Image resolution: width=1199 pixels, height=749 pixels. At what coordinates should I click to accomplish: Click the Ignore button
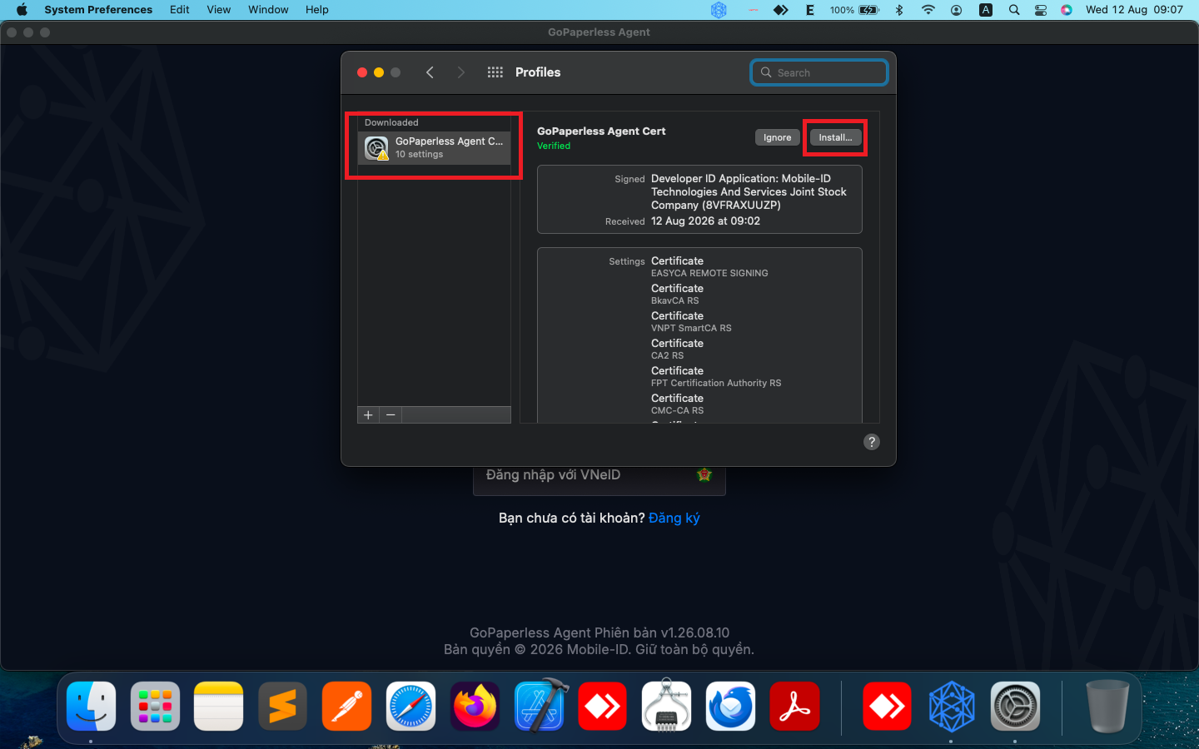(x=778, y=137)
